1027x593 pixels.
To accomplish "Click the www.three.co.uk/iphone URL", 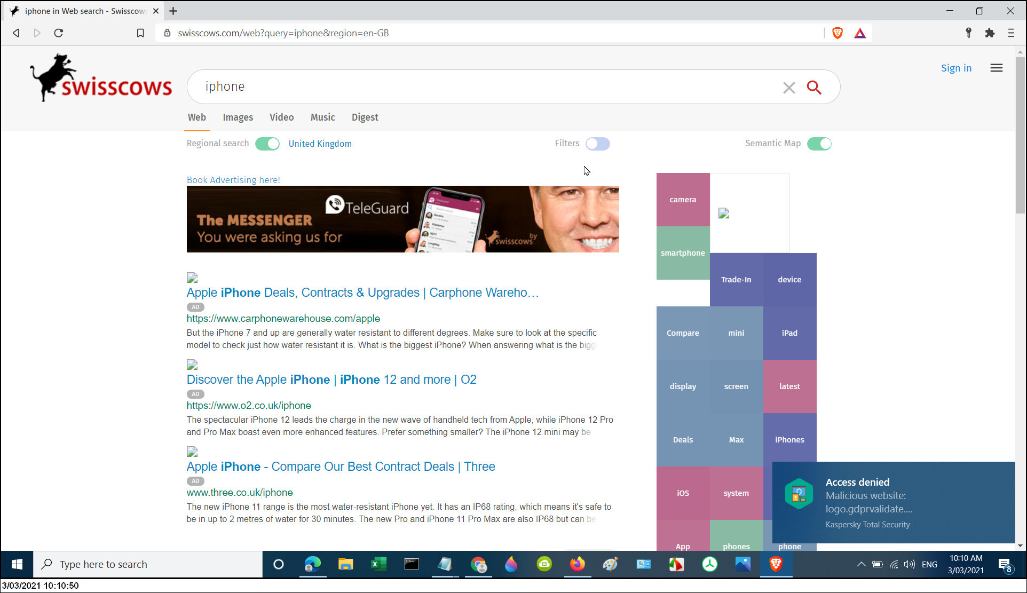I will [240, 493].
